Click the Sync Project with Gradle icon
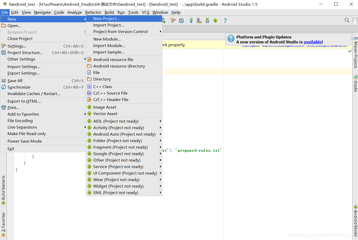 [191, 21]
